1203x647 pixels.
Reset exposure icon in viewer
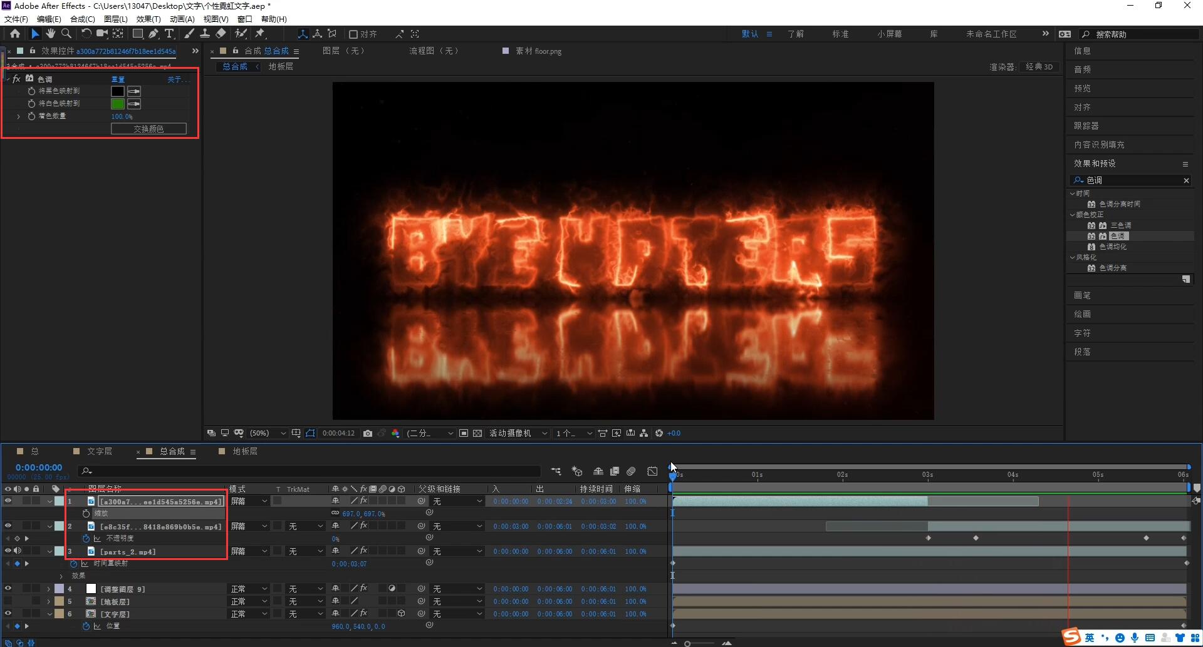659,433
